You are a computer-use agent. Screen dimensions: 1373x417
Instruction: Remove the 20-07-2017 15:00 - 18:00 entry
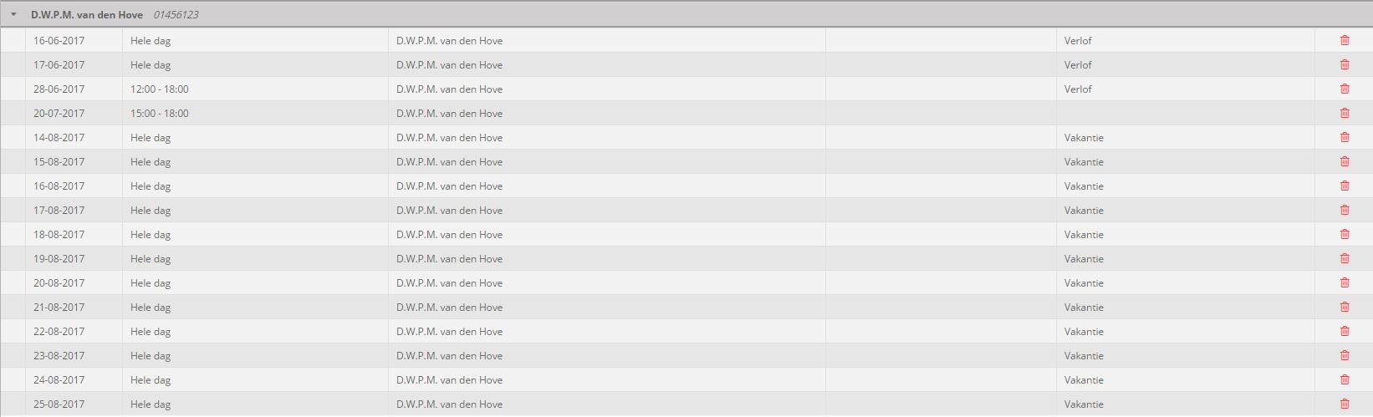[1345, 113]
